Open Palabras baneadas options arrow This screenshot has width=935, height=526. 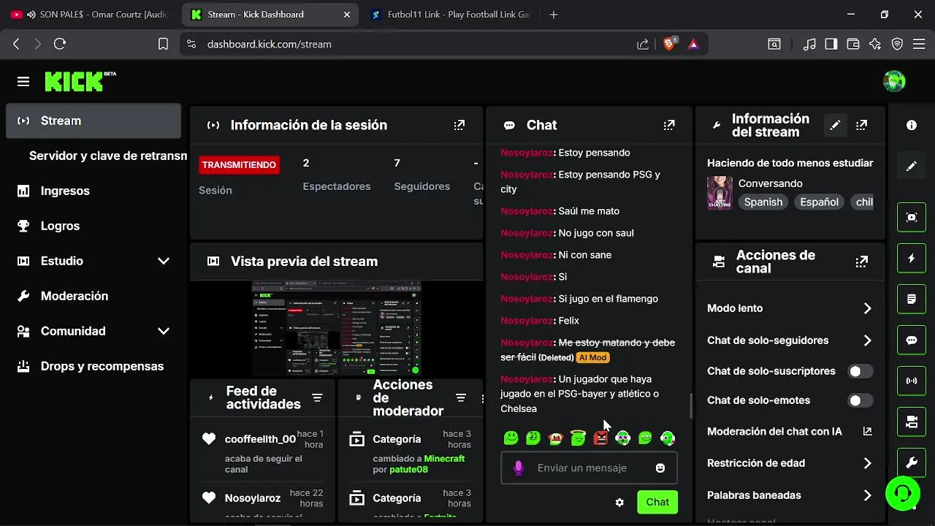click(867, 495)
